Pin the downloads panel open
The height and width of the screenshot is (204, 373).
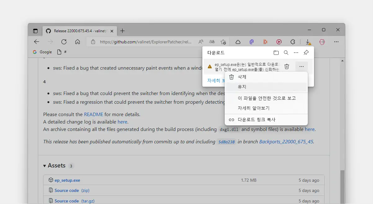coord(306,53)
